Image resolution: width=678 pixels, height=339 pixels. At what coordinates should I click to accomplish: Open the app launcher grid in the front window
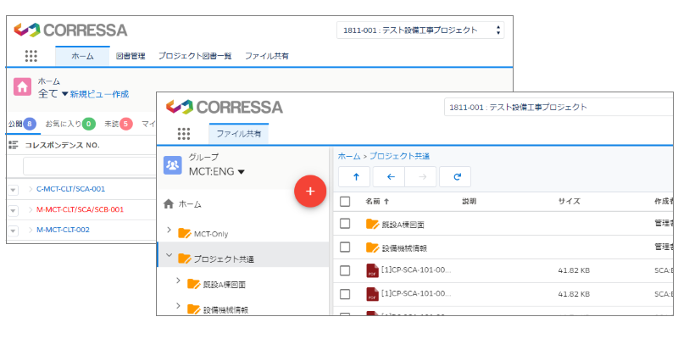(x=184, y=134)
